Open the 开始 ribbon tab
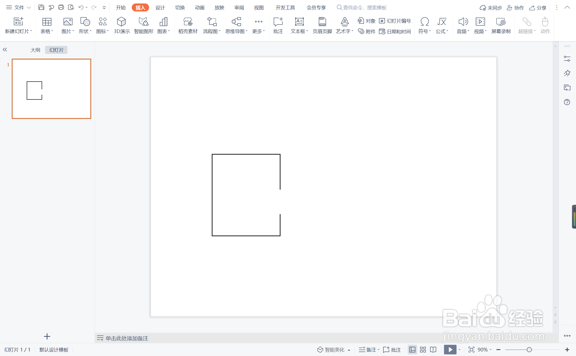 coord(121,7)
